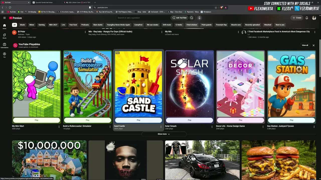The height and width of the screenshot is (180, 321).
Task: Play Build a Rollercoaster: Simulator
Action: pyautogui.click(x=88, y=120)
